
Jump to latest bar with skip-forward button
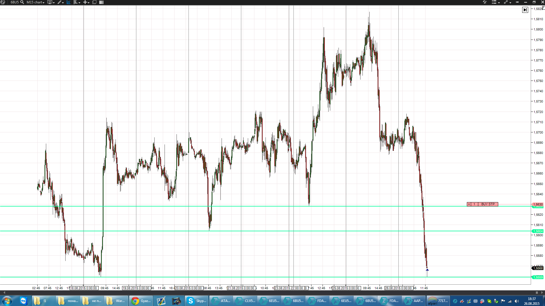(525, 10)
